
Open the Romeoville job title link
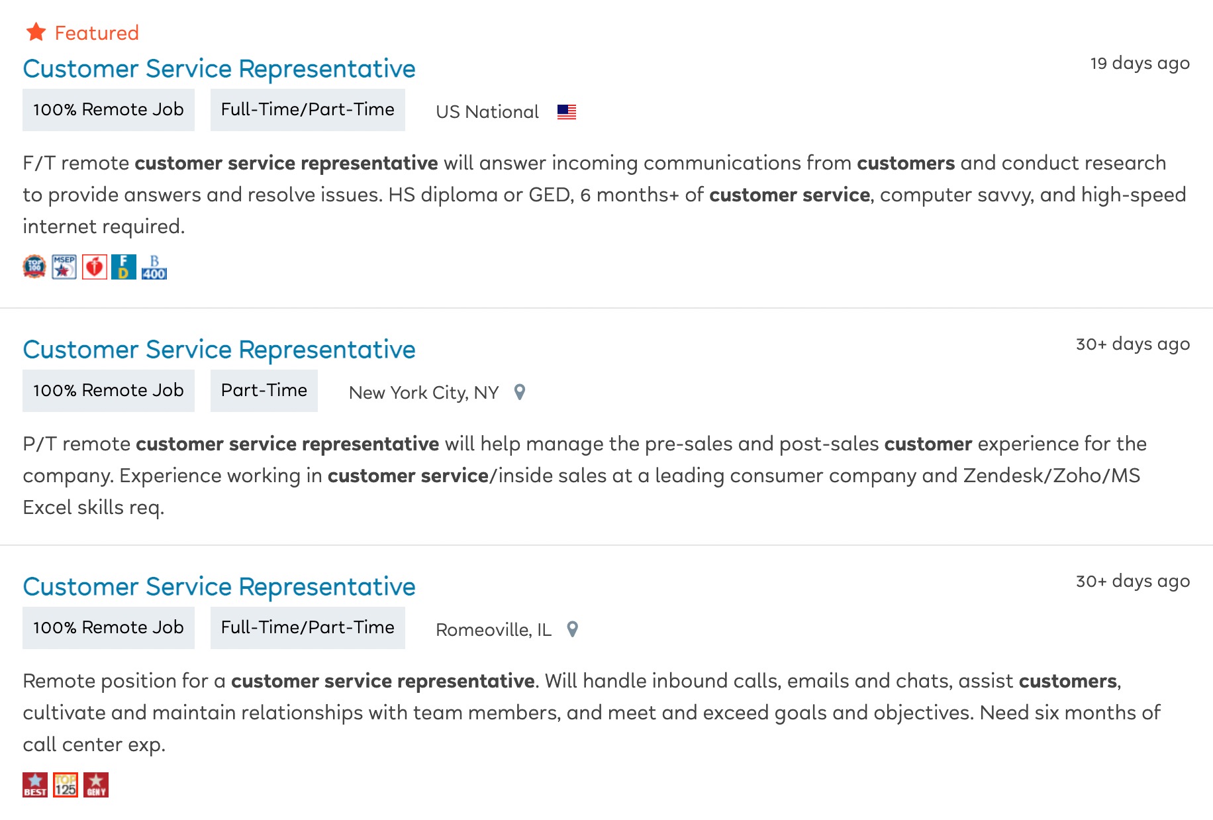pos(219,587)
